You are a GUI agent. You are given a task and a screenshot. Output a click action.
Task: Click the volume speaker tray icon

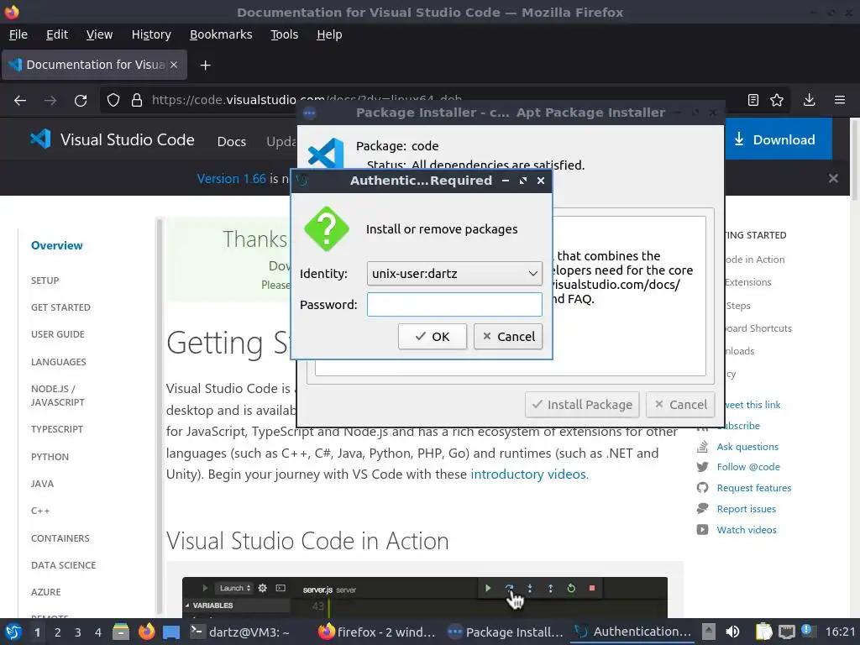732,632
